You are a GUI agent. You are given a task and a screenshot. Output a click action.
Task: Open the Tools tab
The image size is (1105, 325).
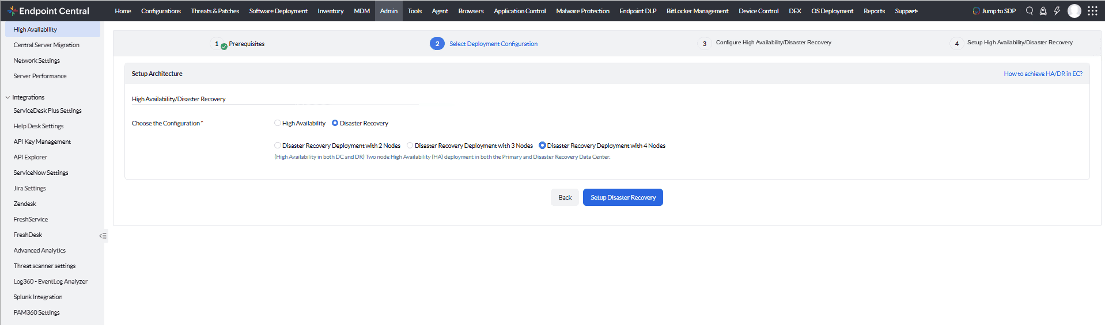tap(415, 11)
